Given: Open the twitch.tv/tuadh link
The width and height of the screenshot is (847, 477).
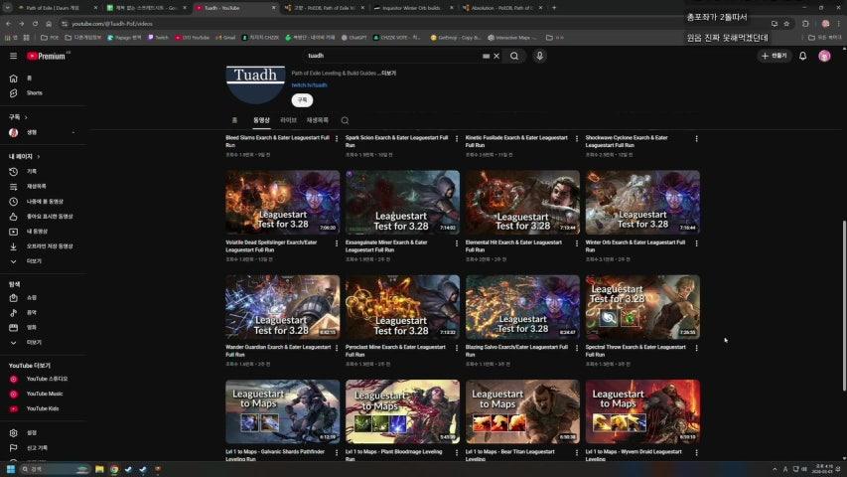Looking at the screenshot, I should [x=309, y=85].
